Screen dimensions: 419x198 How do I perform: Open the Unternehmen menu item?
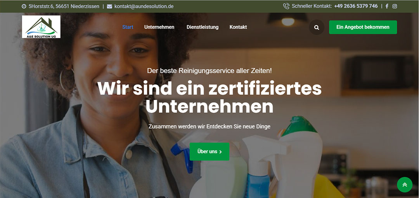(x=159, y=27)
